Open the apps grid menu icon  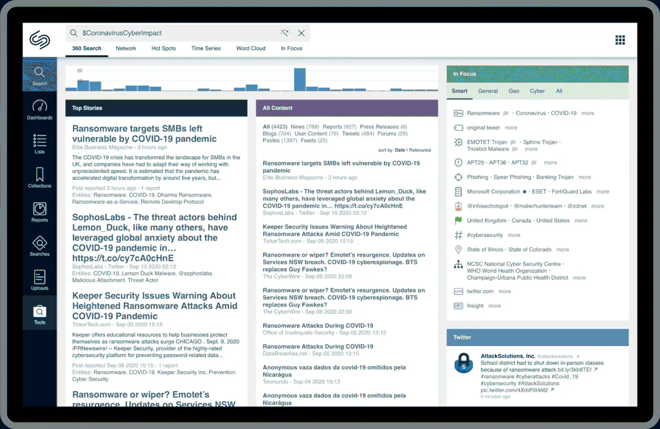tap(620, 40)
